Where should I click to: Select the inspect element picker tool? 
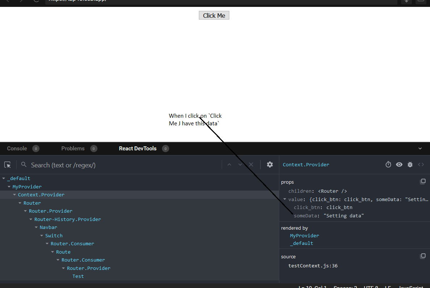[x=8, y=164]
